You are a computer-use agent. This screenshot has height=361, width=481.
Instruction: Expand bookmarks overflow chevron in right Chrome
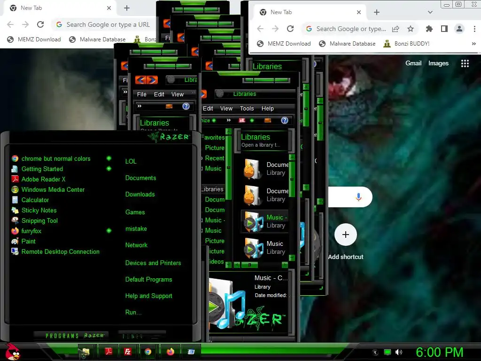tap(473, 44)
